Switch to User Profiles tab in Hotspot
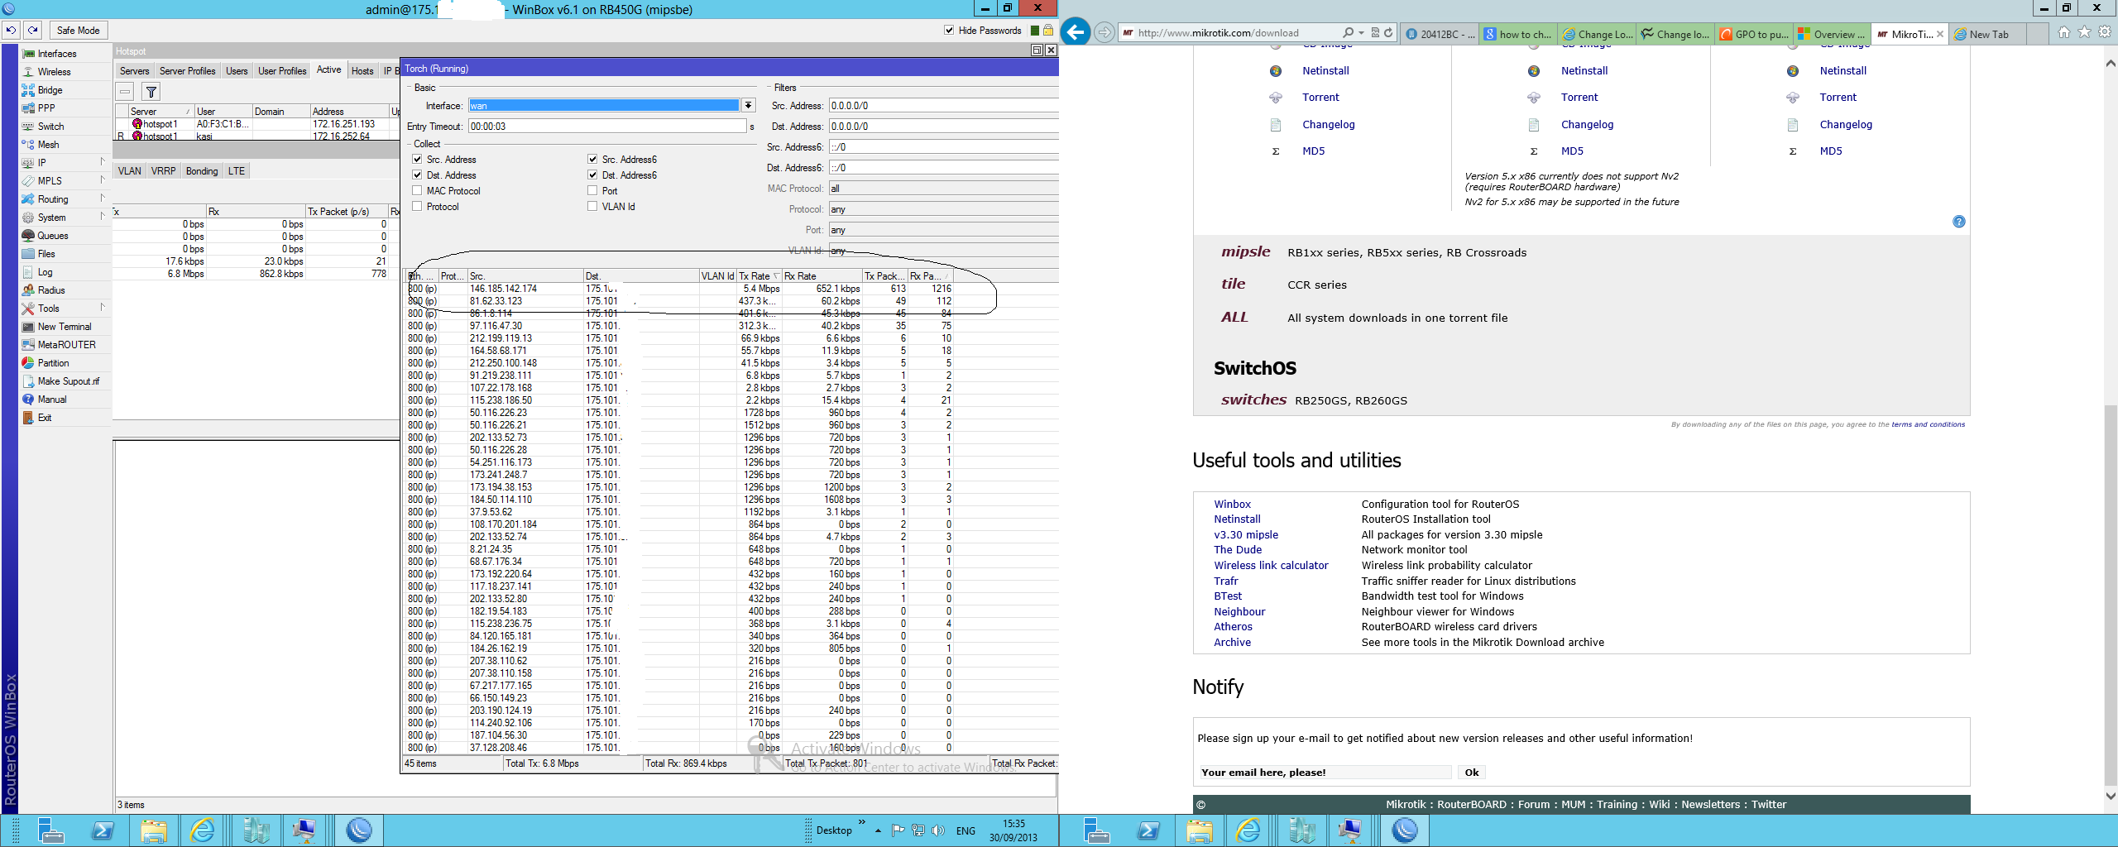 click(282, 71)
